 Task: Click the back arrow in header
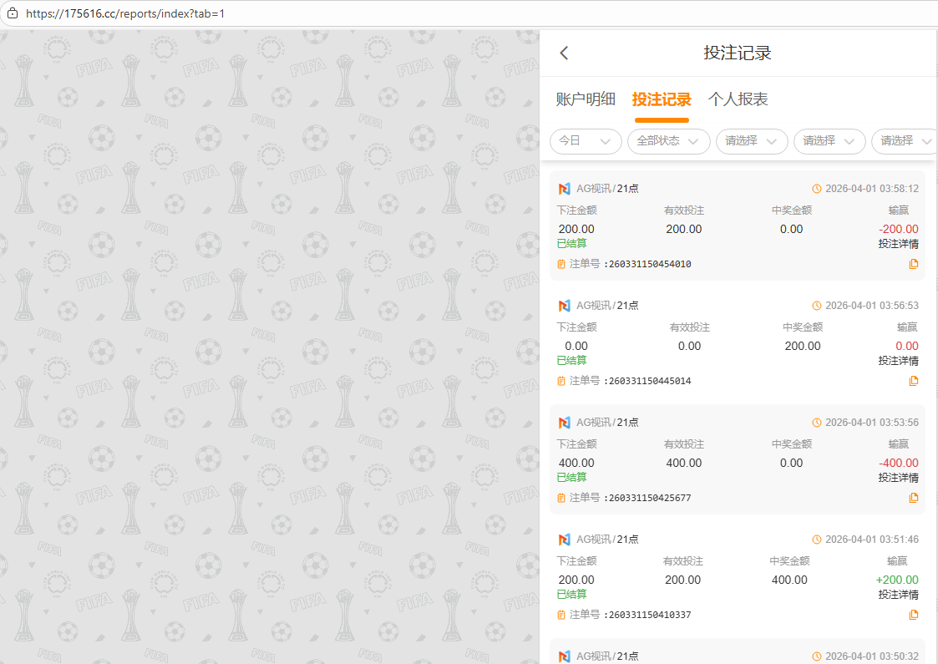point(565,53)
